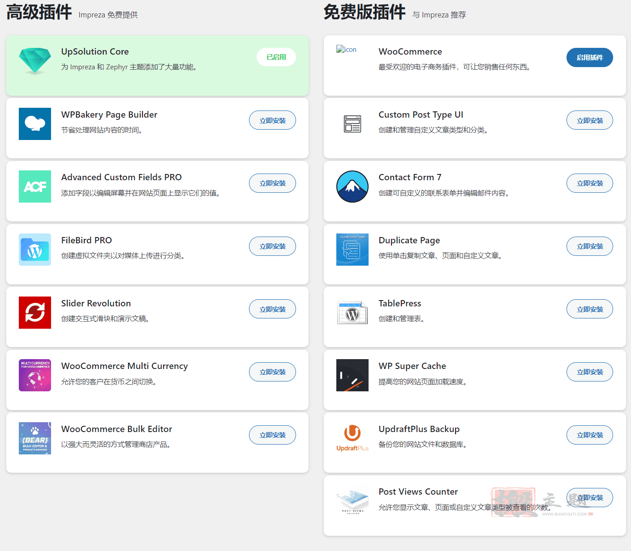Click the WooCommerce broken image icon
Image resolution: width=631 pixels, height=551 pixels.
click(347, 49)
